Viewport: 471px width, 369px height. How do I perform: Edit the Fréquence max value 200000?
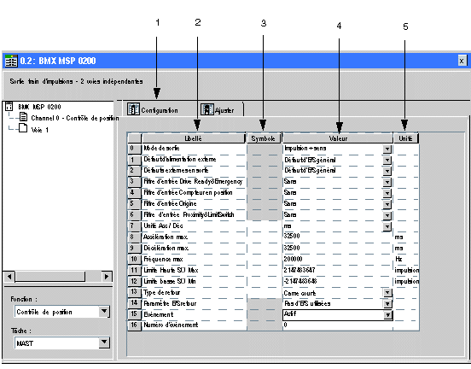click(338, 259)
